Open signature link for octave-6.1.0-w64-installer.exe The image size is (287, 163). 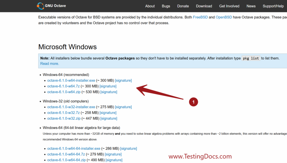point(123,81)
